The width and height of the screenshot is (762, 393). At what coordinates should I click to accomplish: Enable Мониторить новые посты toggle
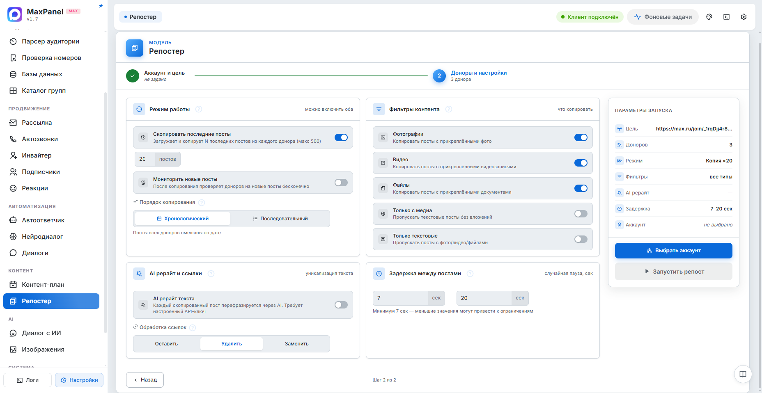pyautogui.click(x=341, y=183)
